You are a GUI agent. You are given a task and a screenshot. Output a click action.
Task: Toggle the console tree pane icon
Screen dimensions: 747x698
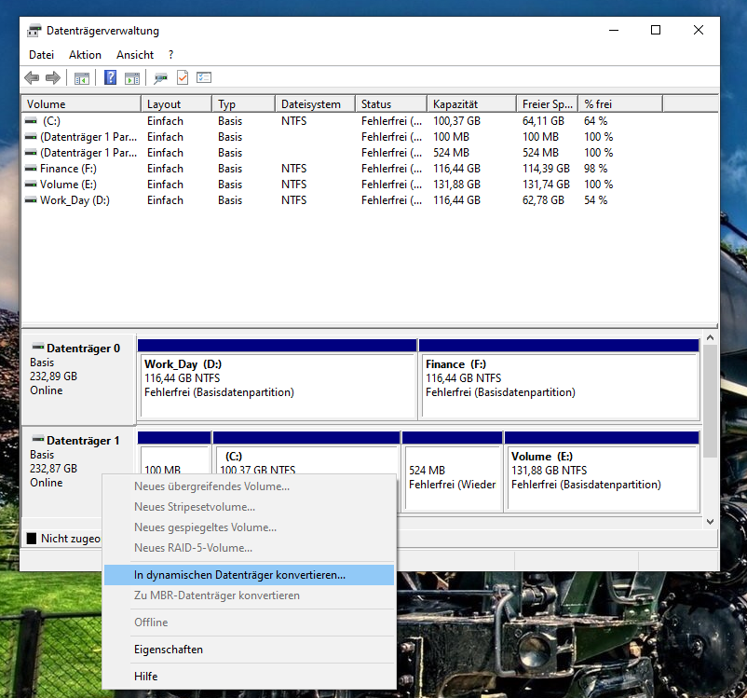coord(82,78)
